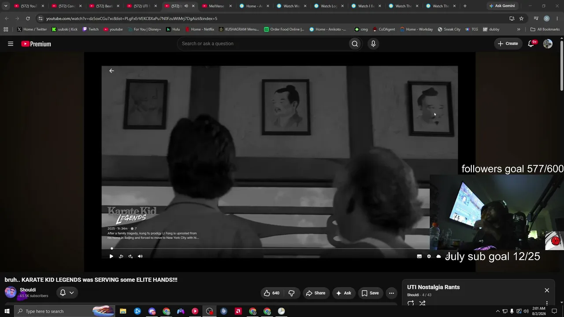
Task: Open Windows Start menu
Action: tap(7, 311)
